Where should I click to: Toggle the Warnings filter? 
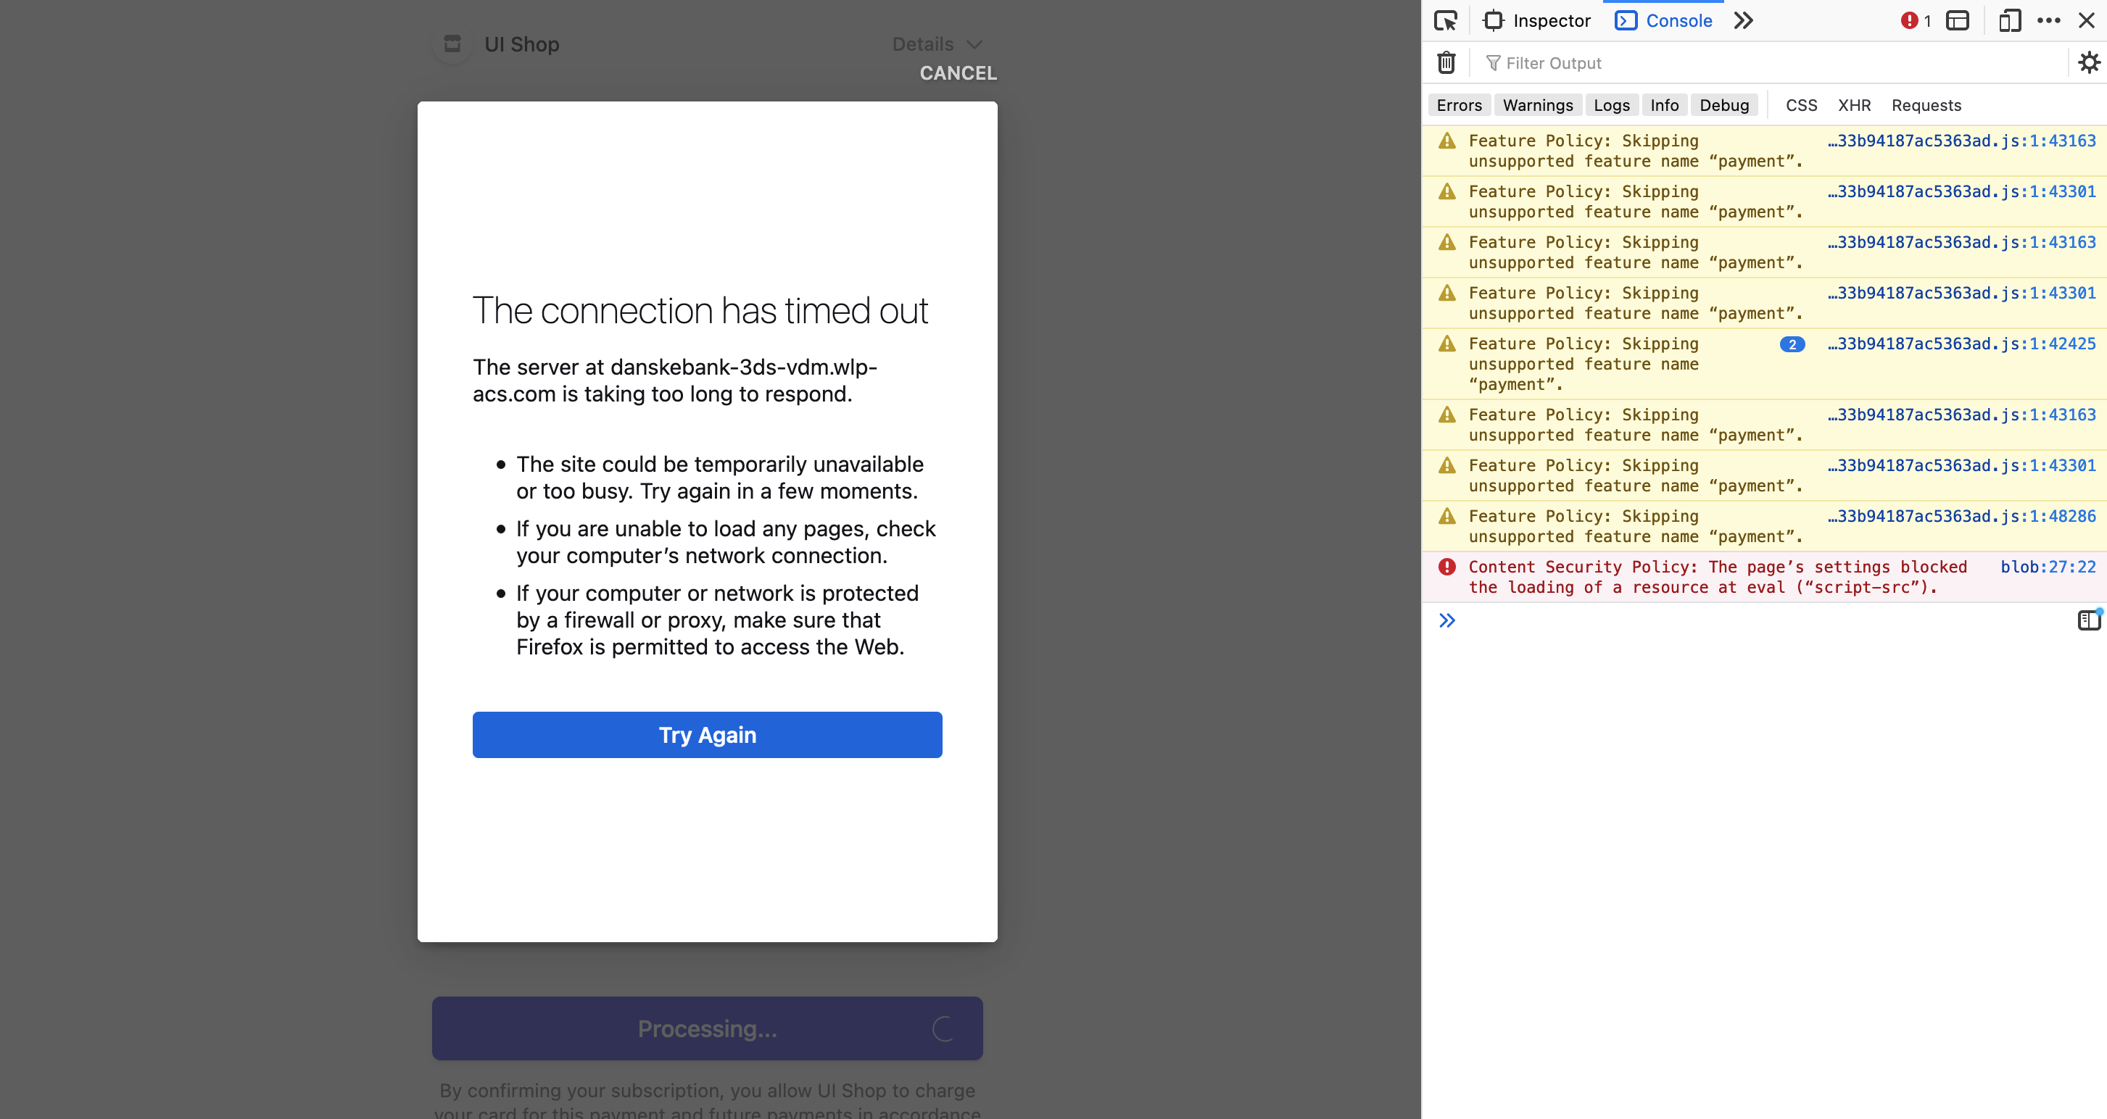pyautogui.click(x=1537, y=104)
